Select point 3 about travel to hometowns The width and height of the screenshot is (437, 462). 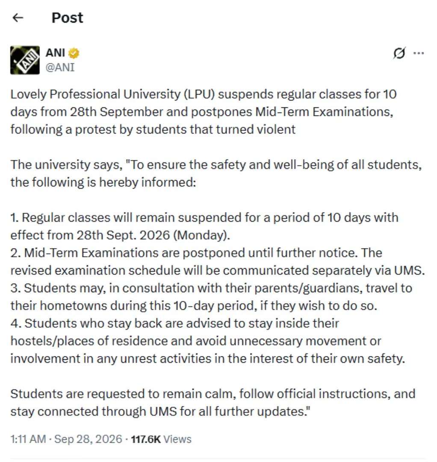pyautogui.click(x=211, y=297)
